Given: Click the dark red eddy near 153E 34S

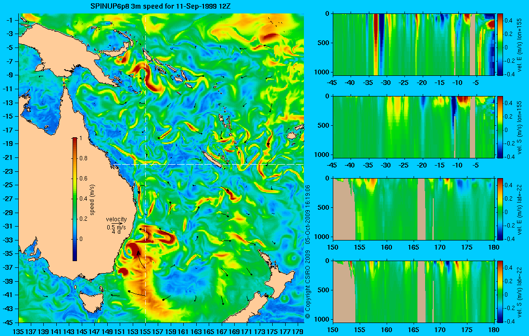Looking at the screenshot, I should [x=132, y=250].
